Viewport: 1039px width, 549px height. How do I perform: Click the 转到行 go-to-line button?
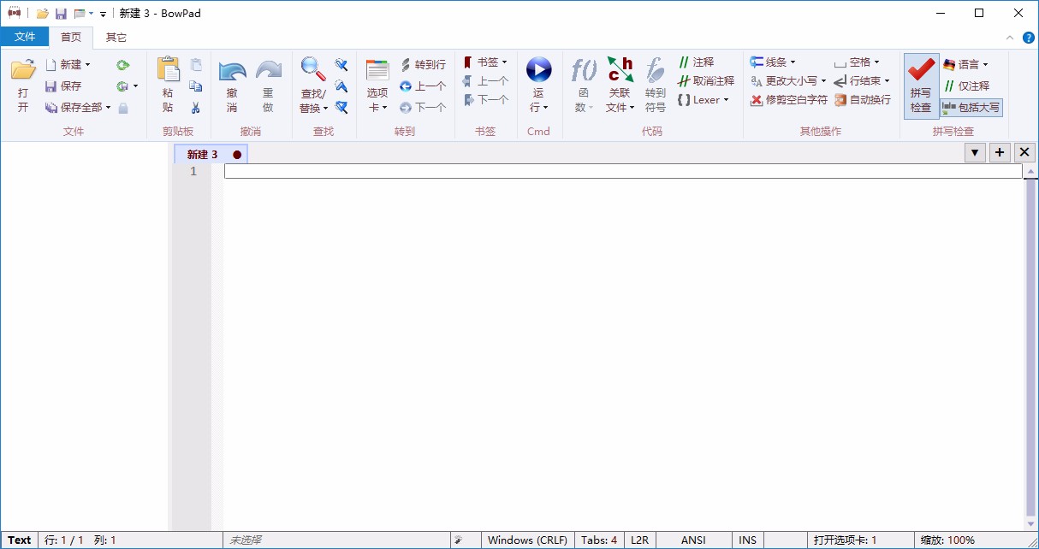click(x=423, y=65)
